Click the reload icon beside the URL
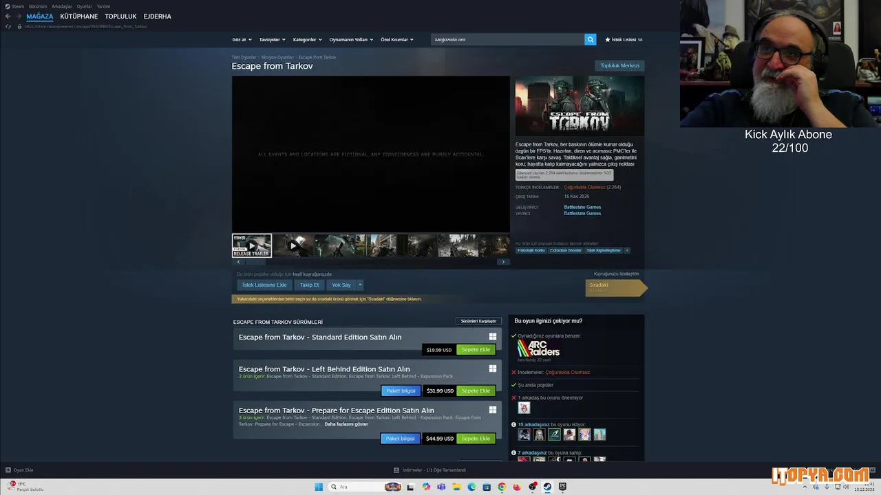Screen dimensions: 881x495 (8, 26)
